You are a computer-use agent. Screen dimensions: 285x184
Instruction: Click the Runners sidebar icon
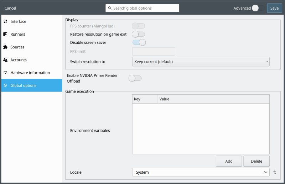(5, 35)
